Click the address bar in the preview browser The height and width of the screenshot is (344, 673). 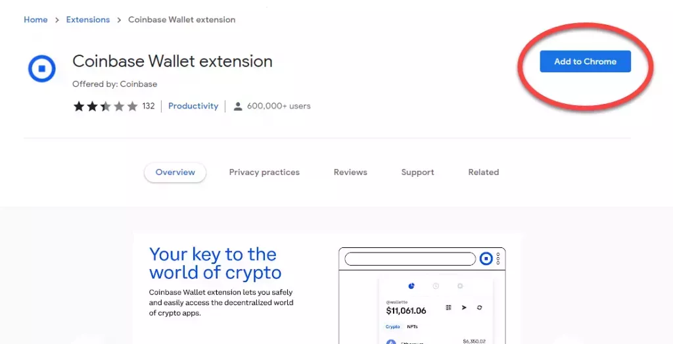409,258
